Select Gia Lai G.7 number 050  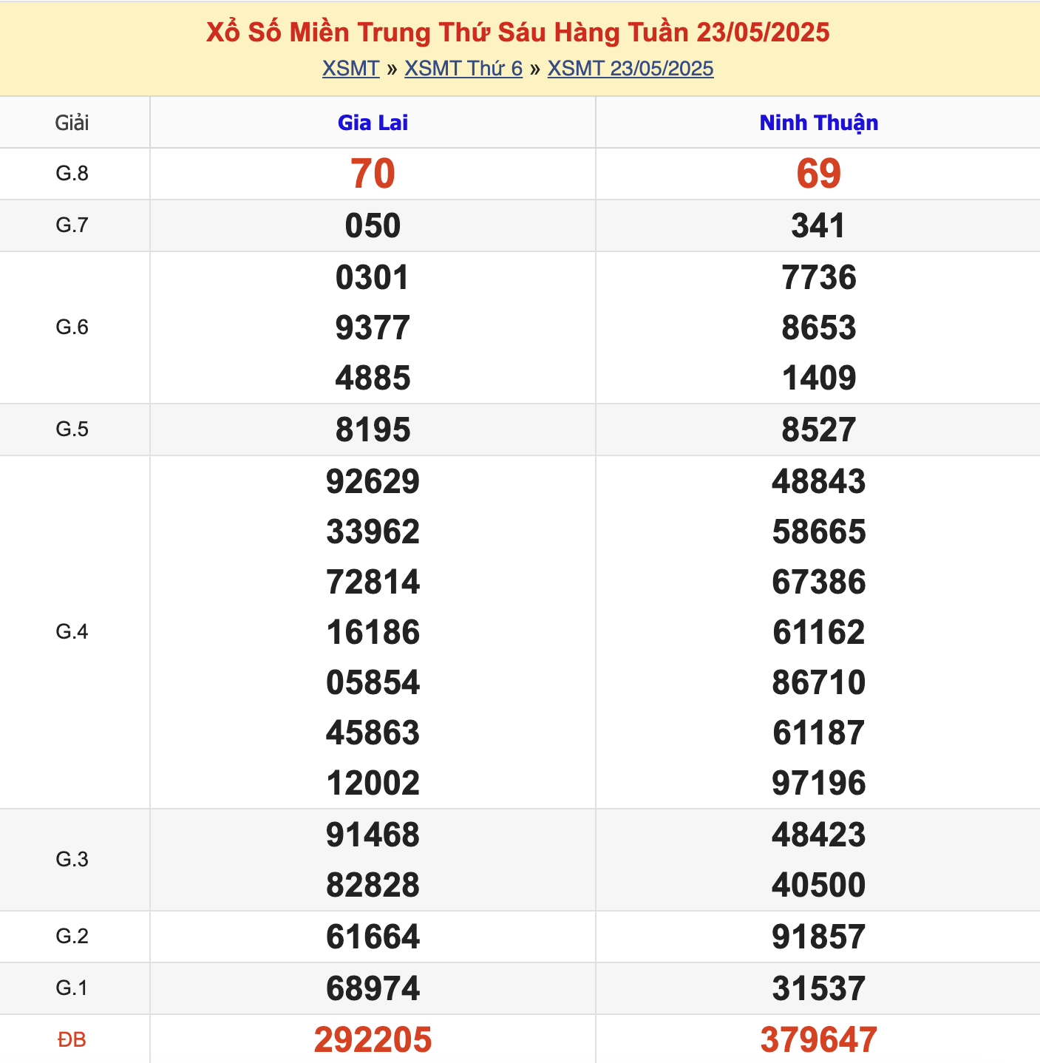pyautogui.click(x=373, y=225)
